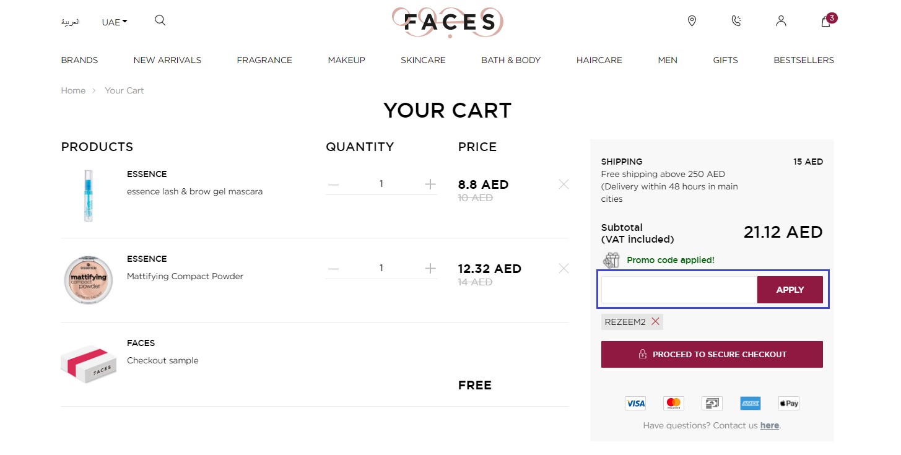This screenshot has width=901, height=455.
Task: Click the gift icon beside promo code applied
Action: click(x=611, y=259)
